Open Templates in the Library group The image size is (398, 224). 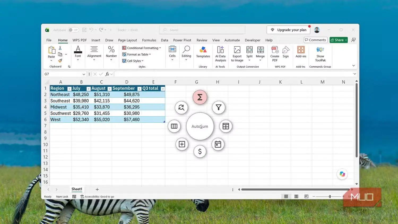(x=203, y=52)
